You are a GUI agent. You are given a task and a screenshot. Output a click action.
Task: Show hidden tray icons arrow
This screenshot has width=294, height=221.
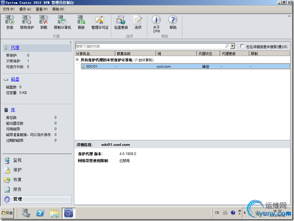click(245, 213)
